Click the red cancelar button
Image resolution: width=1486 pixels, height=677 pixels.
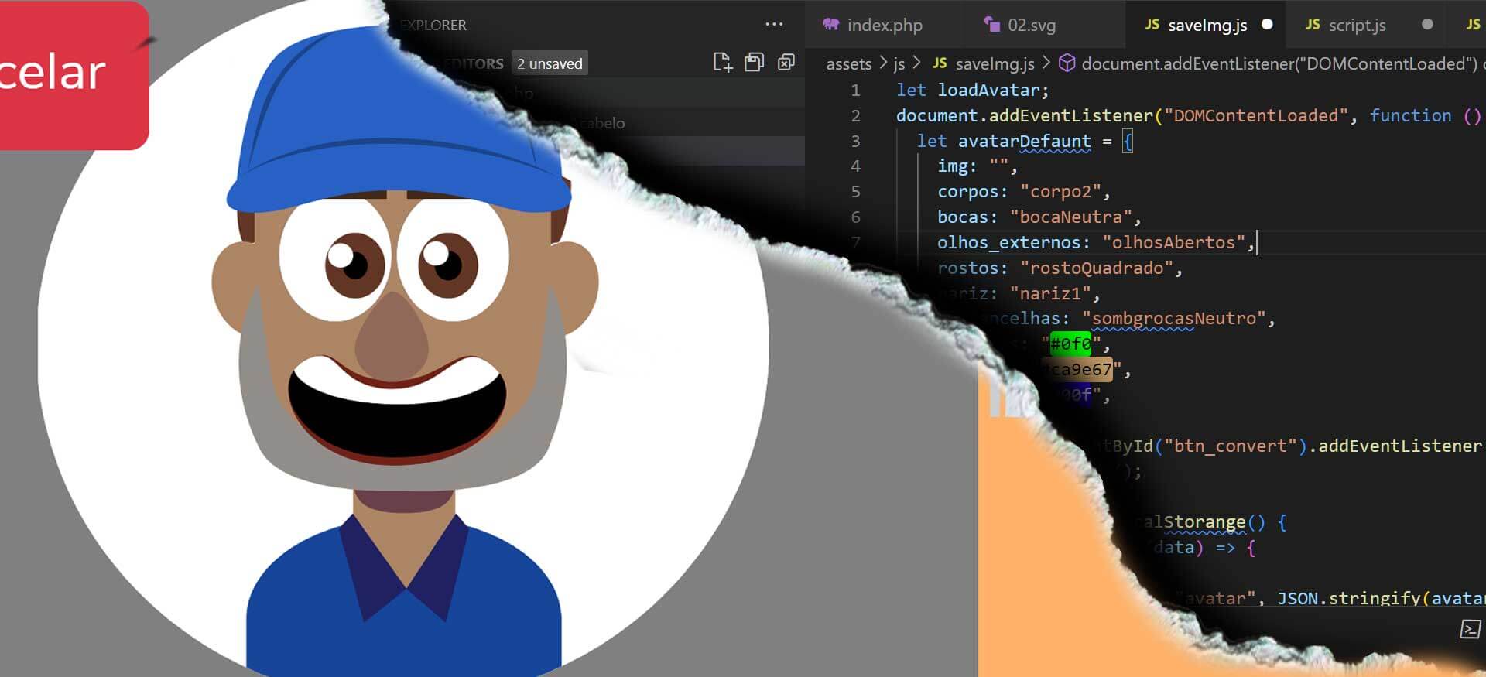click(74, 75)
